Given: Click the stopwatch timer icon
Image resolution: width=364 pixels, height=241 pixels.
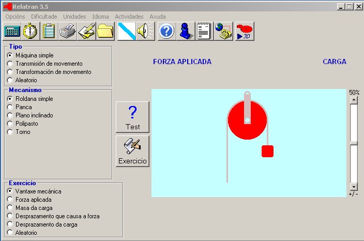Looking at the screenshot, I should tap(31, 32).
